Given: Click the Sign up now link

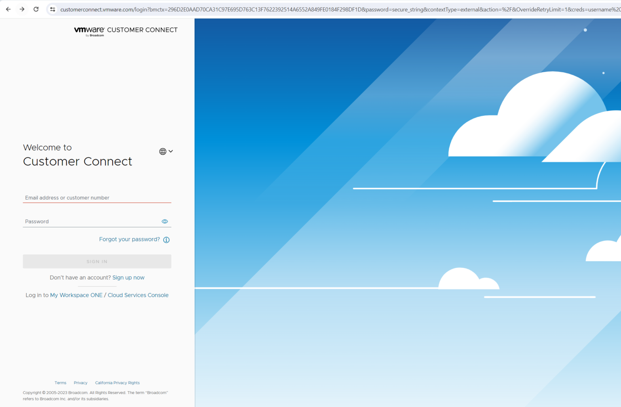Looking at the screenshot, I should pos(128,277).
